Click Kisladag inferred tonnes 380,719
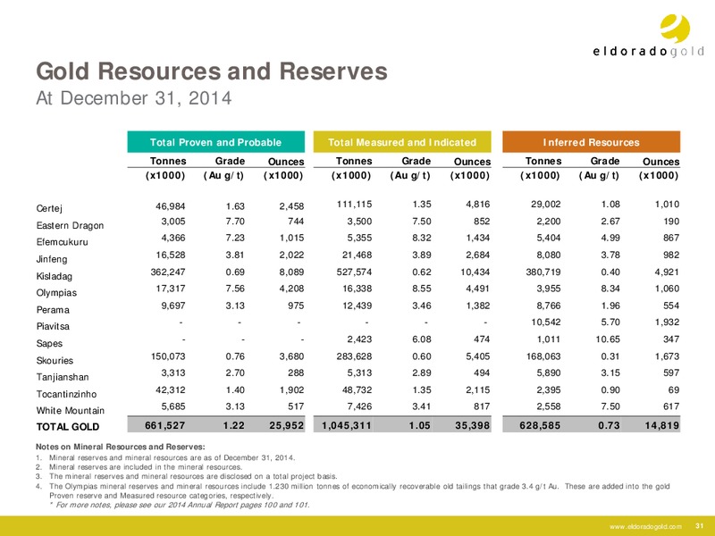The width and height of the screenshot is (715, 536). [543, 272]
